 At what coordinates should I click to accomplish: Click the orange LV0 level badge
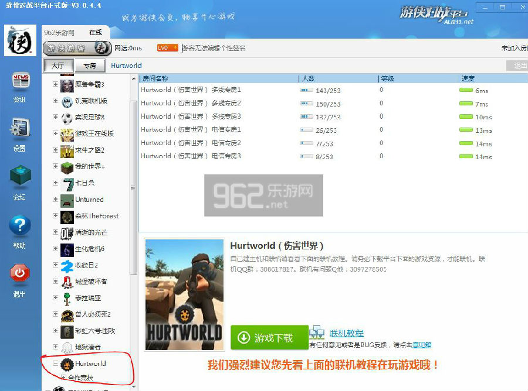click(167, 47)
